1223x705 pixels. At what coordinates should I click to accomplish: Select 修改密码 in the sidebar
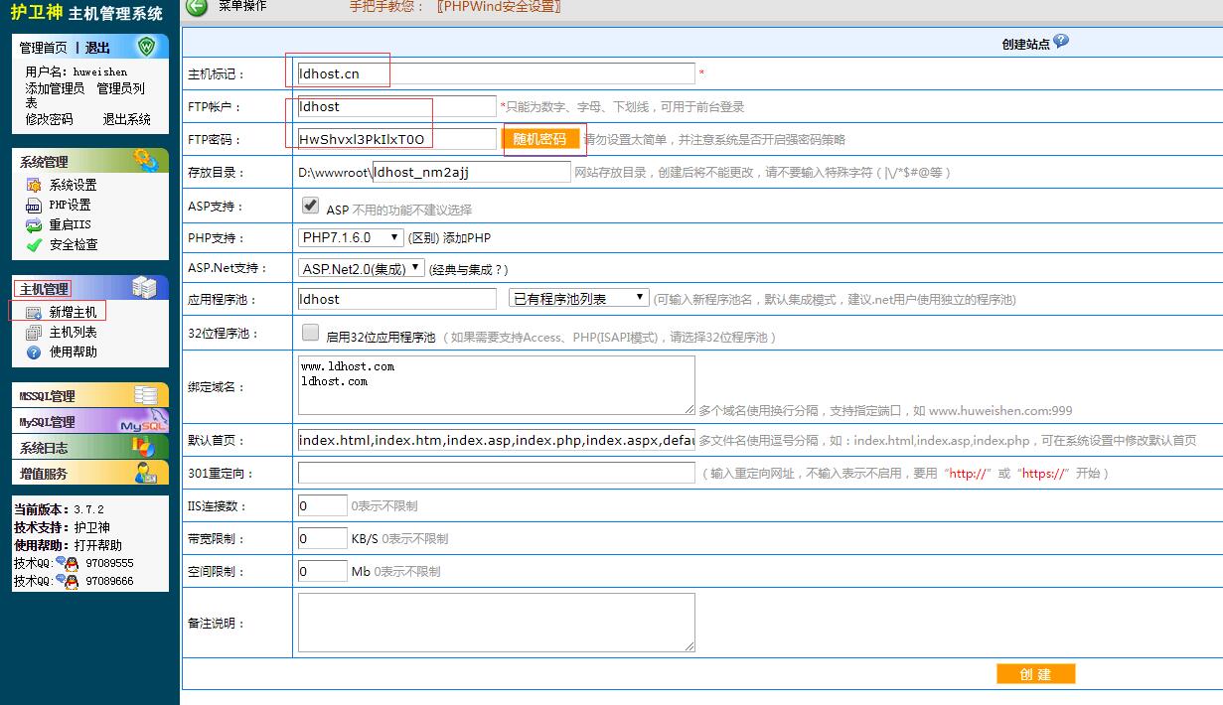[x=49, y=119]
